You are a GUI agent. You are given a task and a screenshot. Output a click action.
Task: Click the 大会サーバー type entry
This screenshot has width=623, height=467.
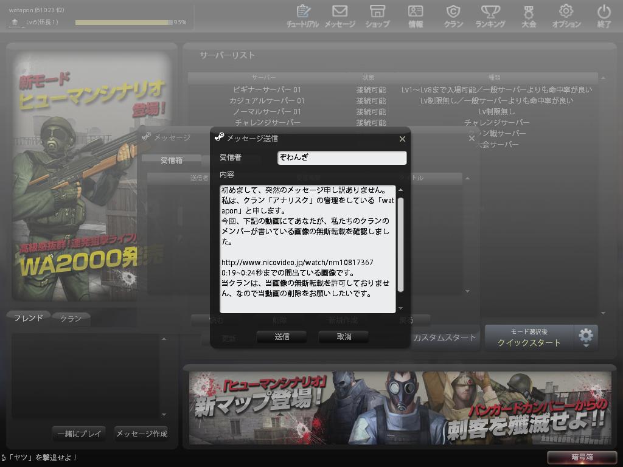[497, 145]
